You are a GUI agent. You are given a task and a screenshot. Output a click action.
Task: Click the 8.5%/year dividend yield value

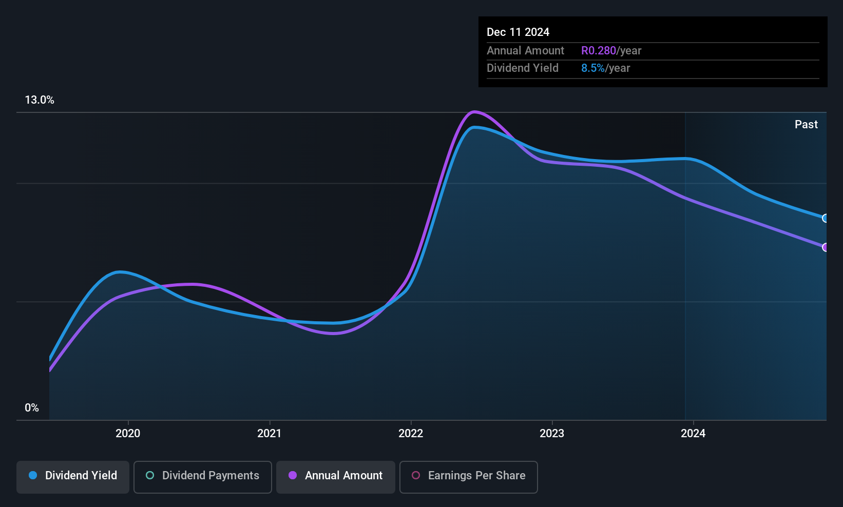coord(605,68)
